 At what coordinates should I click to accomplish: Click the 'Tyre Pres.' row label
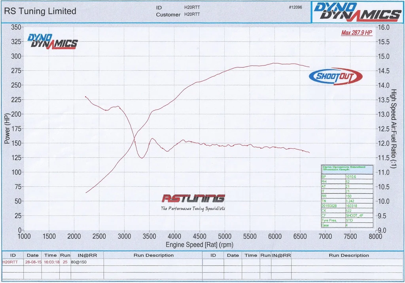(329, 220)
